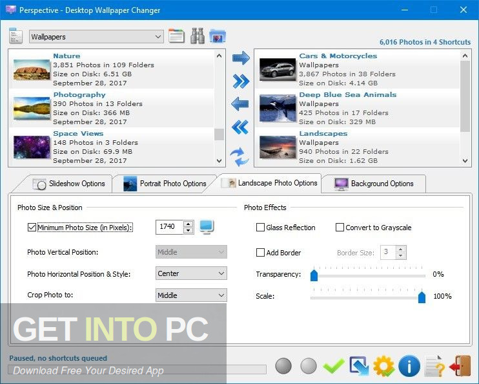Select the Deep Blue Sea orca thumbnail
Viewport: 479px width, 384px height.
(x=278, y=108)
